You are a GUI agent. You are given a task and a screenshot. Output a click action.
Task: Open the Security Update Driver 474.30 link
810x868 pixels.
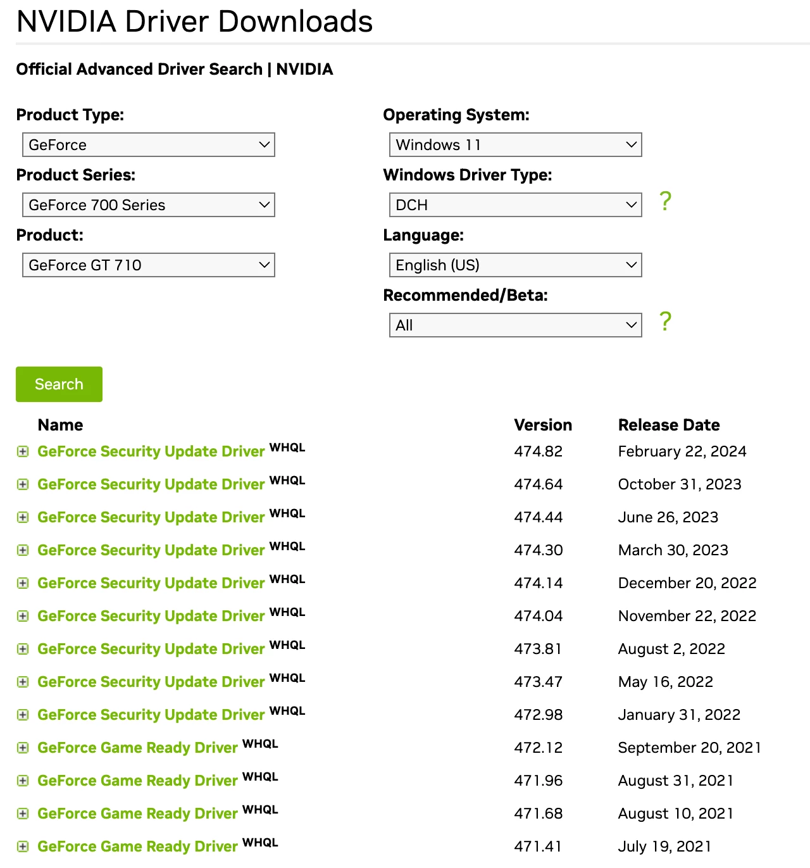point(151,550)
